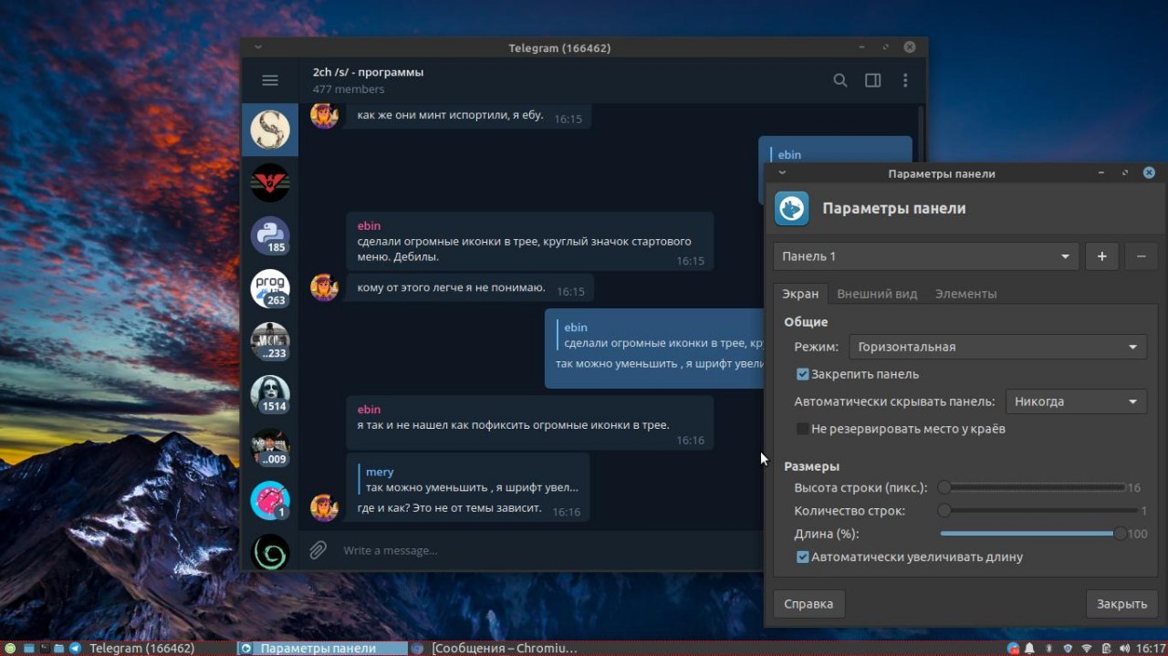
Task: Click the 'Справка' help button
Action: 808,604
